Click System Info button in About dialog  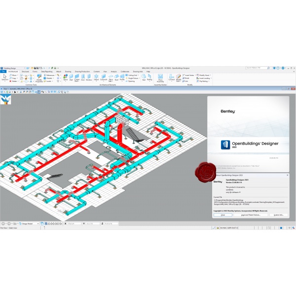pos(279,215)
